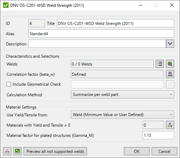
Task: Click the Use Yield/Tensile from: label
Action: click(x=27, y=115)
